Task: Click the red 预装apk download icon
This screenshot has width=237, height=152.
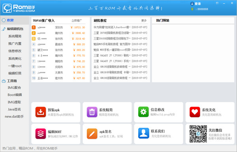Action: tap(41, 112)
